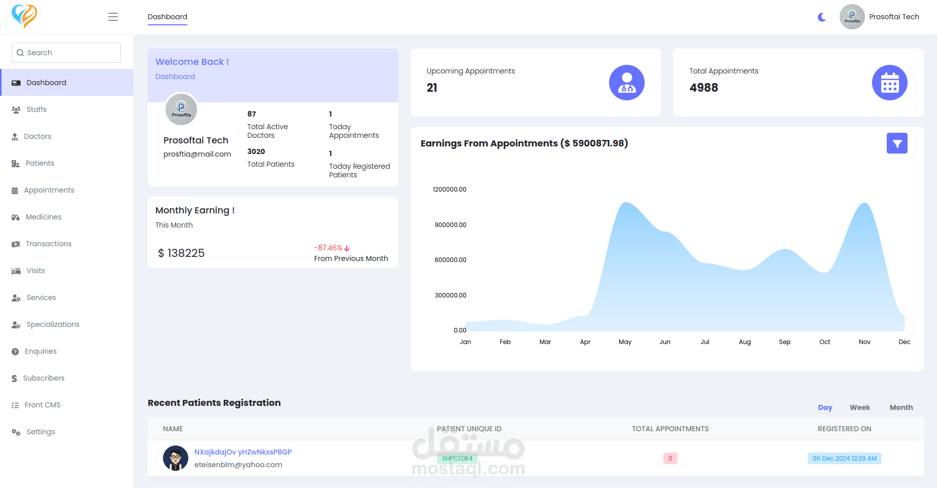Click the magnifier icon in the search box
The width and height of the screenshot is (937, 488).
click(20, 53)
